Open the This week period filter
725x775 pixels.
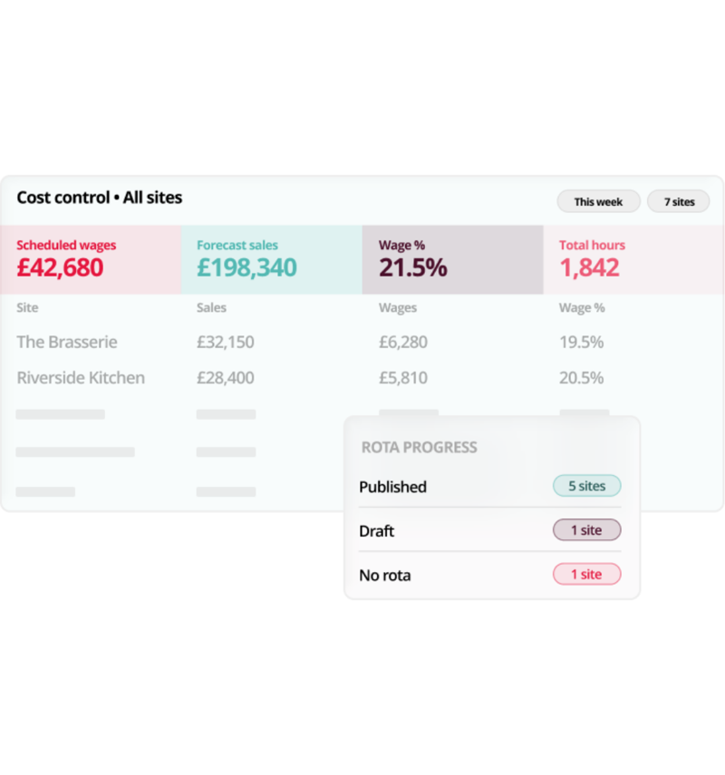tap(598, 201)
